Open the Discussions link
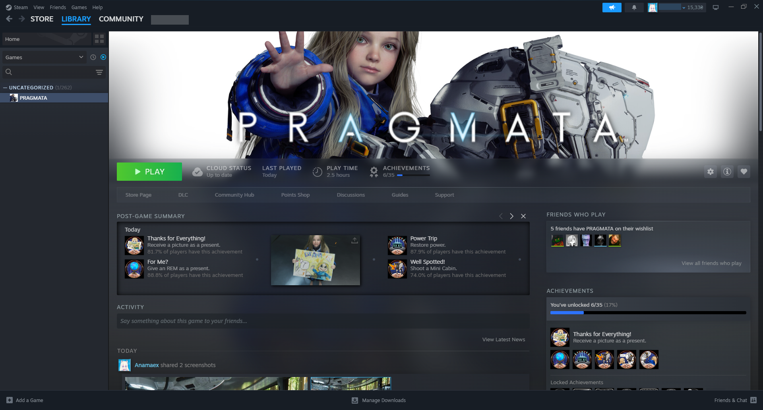 [x=351, y=195]
